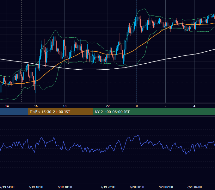
Task: Click the 0 hour label on price chart axis
Action: (x=137, y=106)
